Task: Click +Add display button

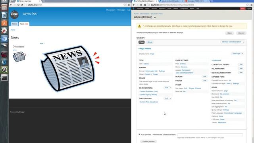Action: coord(150,42)
